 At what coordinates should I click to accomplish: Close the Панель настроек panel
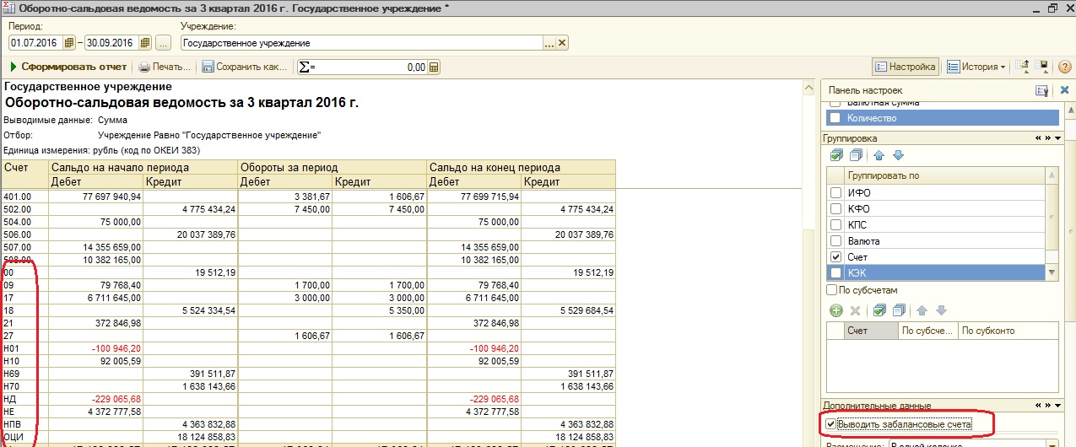pos(1064,90)
